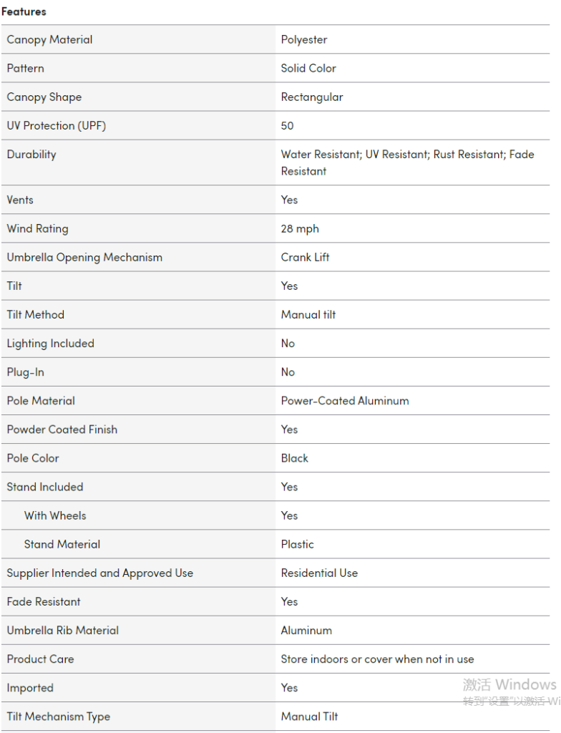
Task: Select the 28 mph value
Action: click(300, 228)
